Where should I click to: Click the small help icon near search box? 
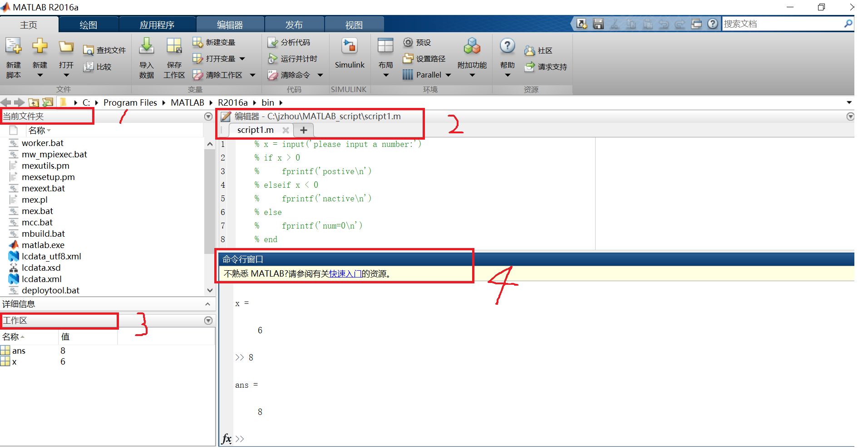[713, 24]
